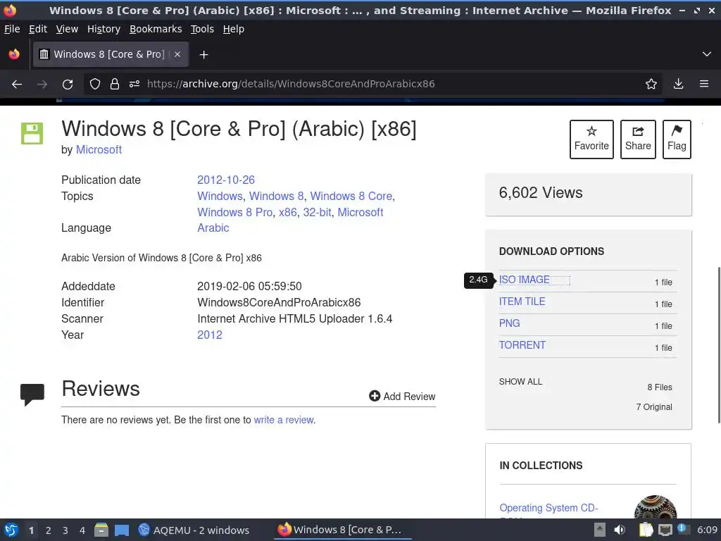
Task: Open the Operating System CD- collection link
Action: pos(548,508)
